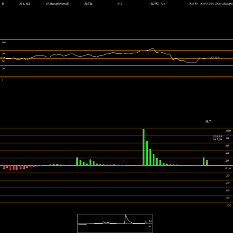Click the RSI line peak above 70
Viewport: 233px width, 233px height.
153,48
